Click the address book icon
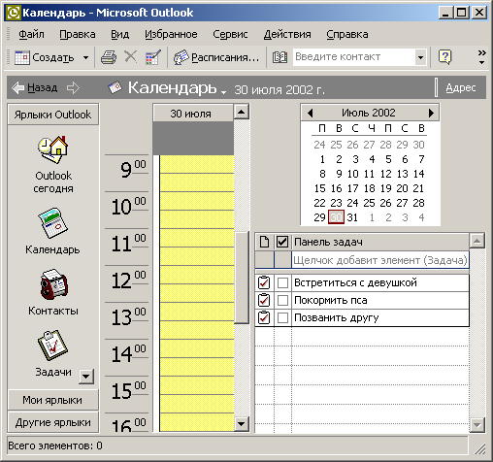Screen dimensions: 493x462 (x=279, y=57)
